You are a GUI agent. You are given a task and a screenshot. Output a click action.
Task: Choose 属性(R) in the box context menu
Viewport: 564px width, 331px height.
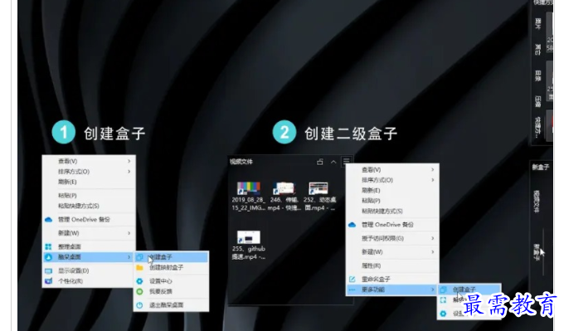pos(392,265)
